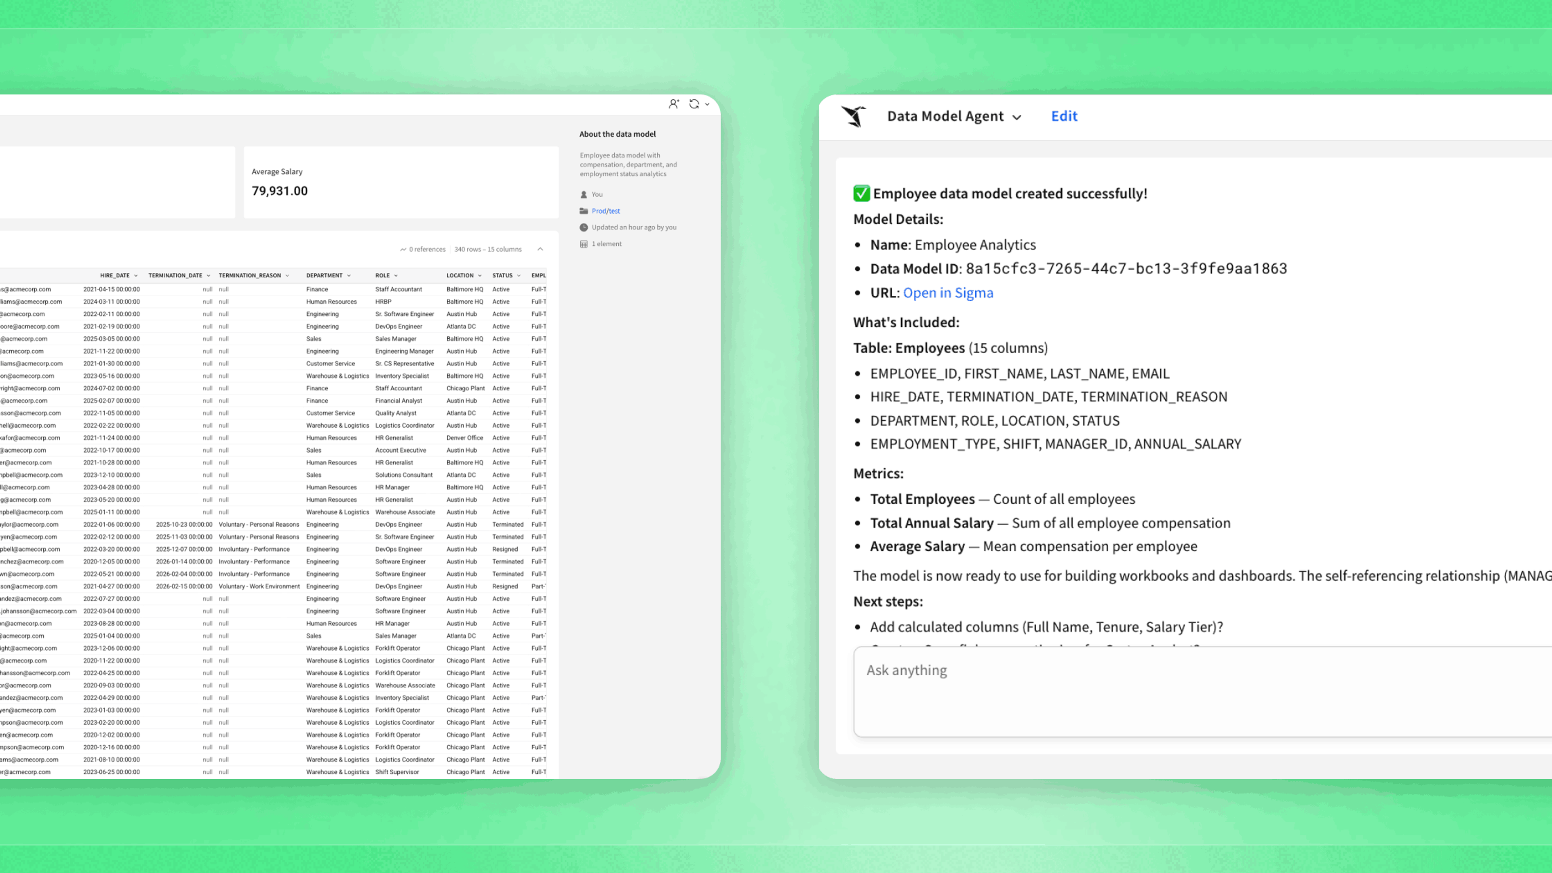Select the ROLE column header
The height and width of the screenshot is (873, 1552).
383,276
